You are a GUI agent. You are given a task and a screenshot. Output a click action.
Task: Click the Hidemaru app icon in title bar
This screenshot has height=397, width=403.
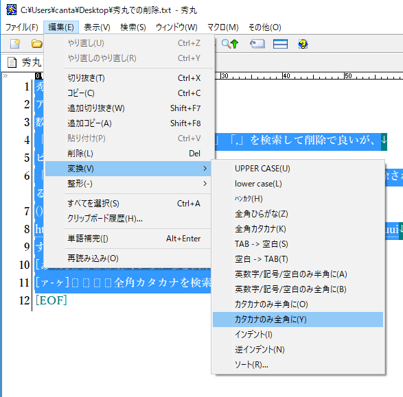click(x=11, y=10)
